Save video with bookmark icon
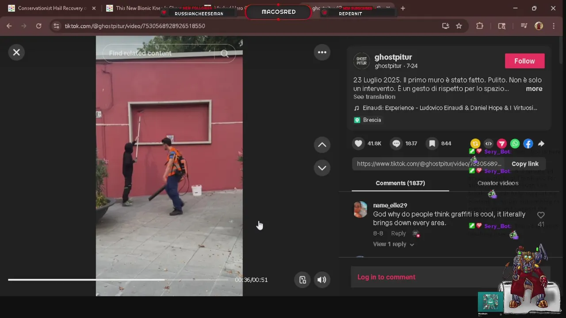Viewport: 566px width, 318px height. pyautogui.click(x=432, y=143)
